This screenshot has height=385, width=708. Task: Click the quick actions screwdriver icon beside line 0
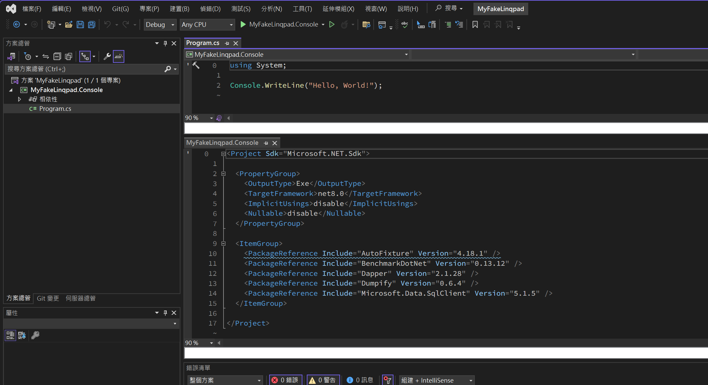click(196, 66)
